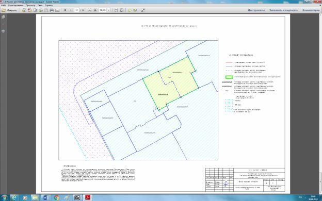
Task: Select the highlight text tool
Action: pos(135,10)
